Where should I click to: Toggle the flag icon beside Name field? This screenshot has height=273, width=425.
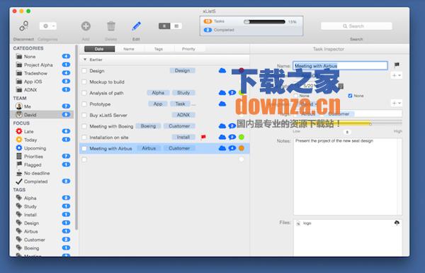(397, 65)
